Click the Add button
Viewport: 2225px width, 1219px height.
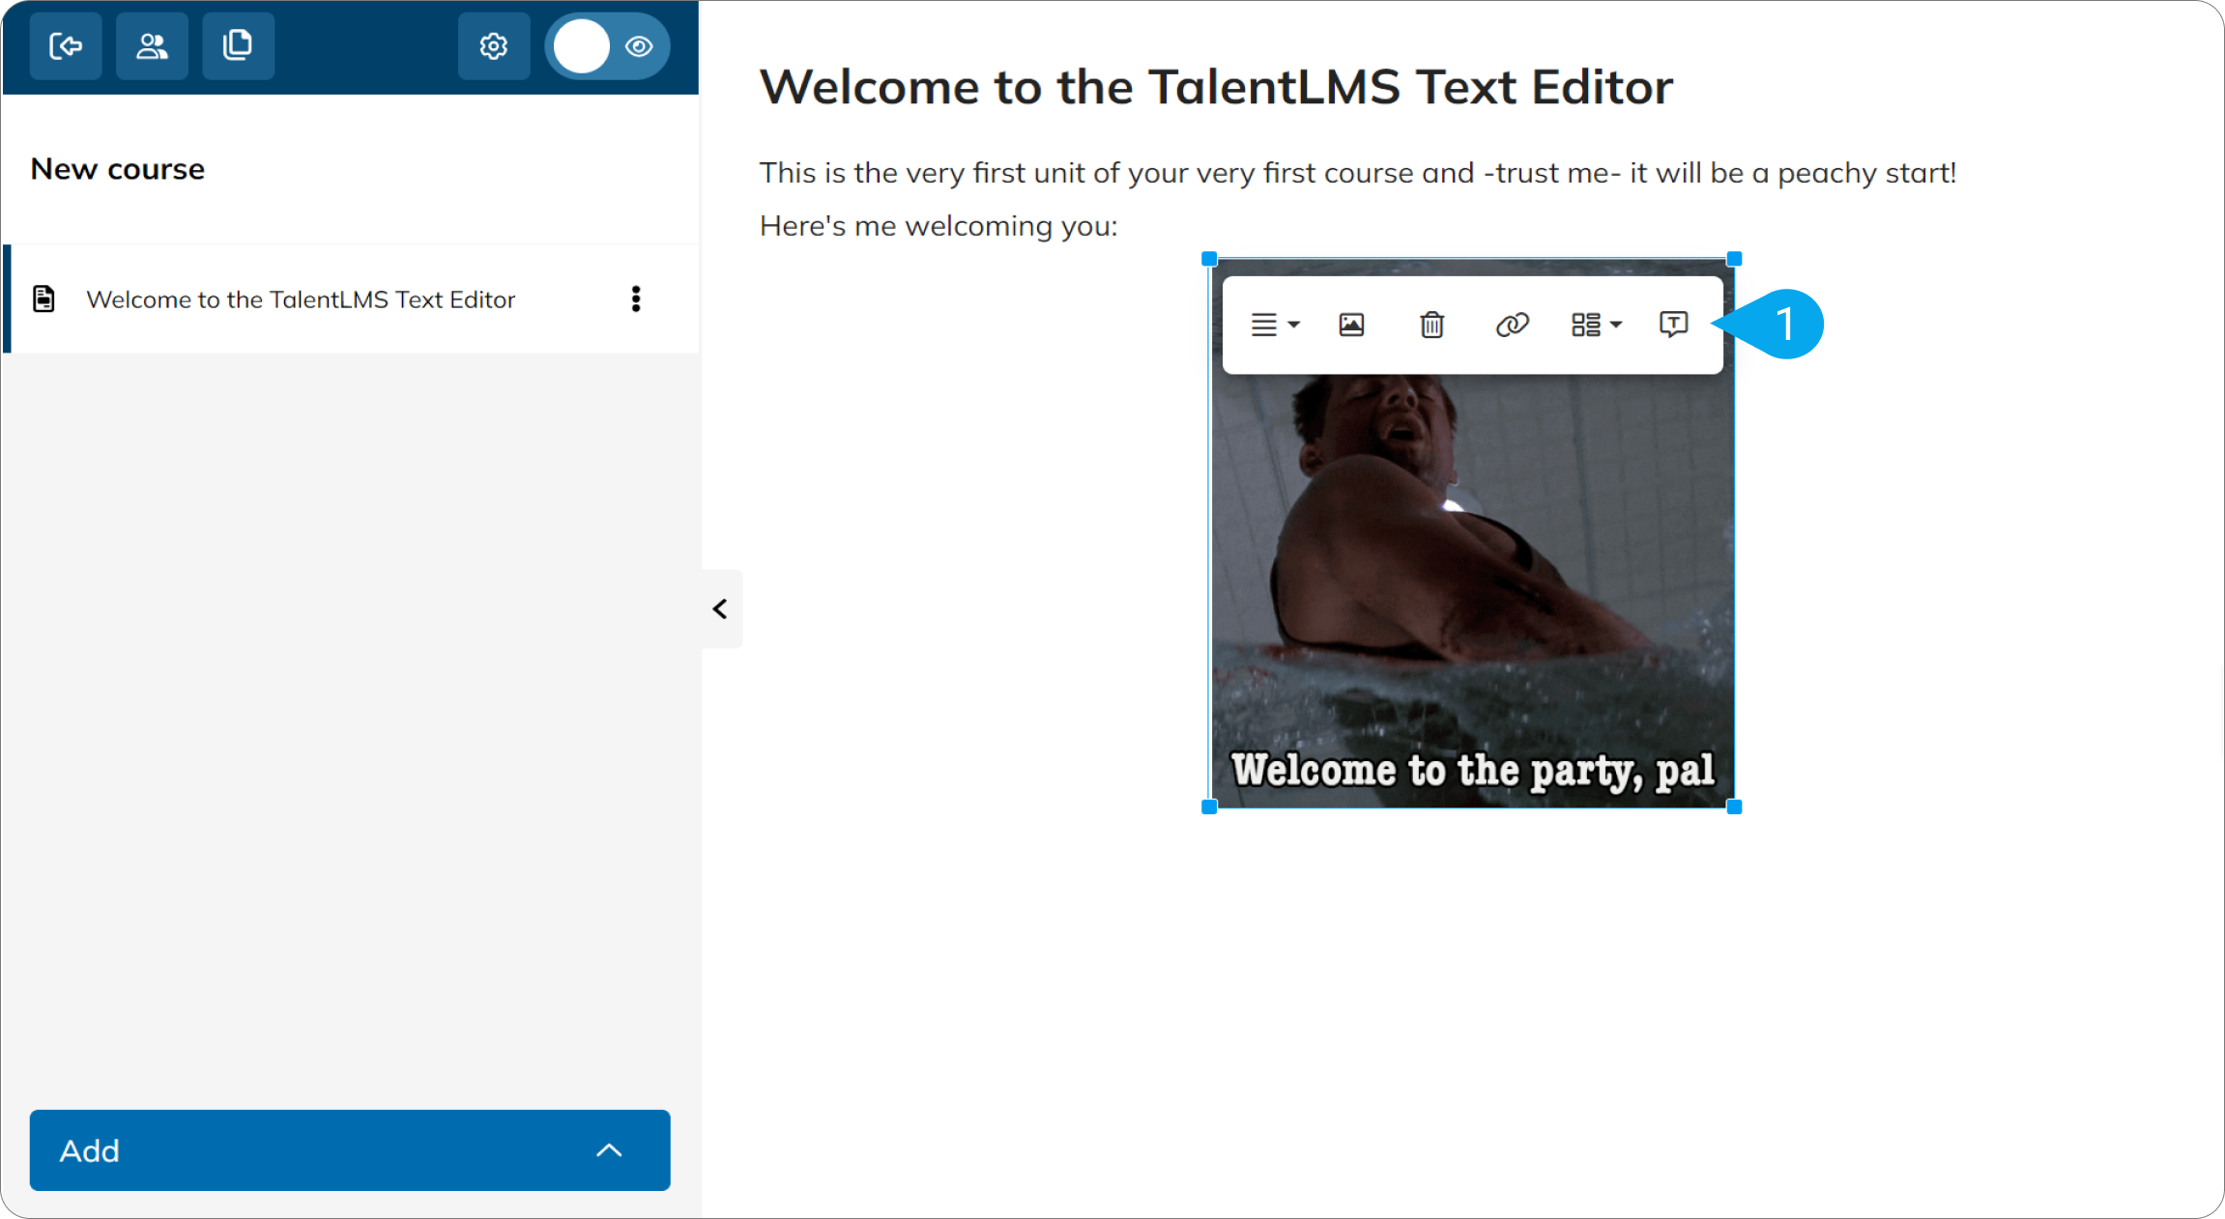pos(350,1150)
